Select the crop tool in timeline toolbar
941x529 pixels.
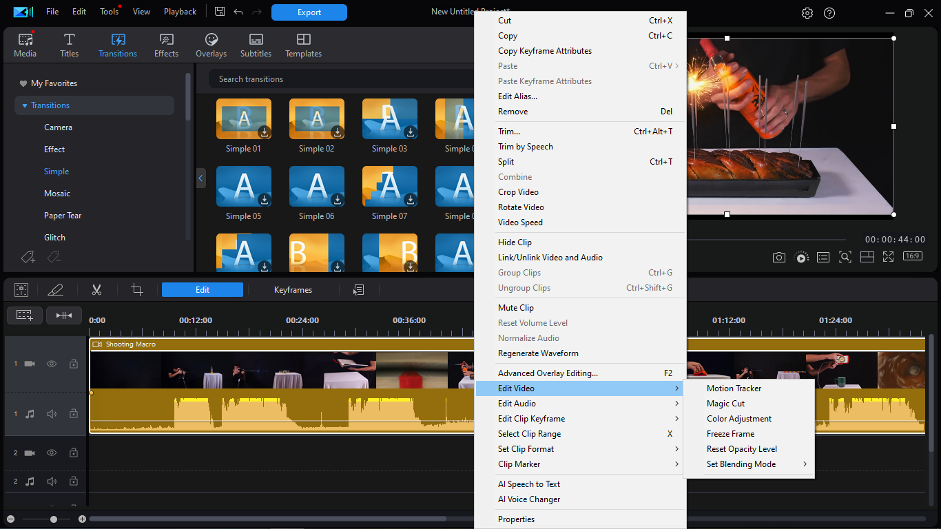137,290
